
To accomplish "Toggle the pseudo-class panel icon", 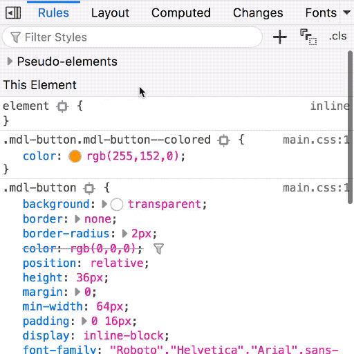I will 308,37.
